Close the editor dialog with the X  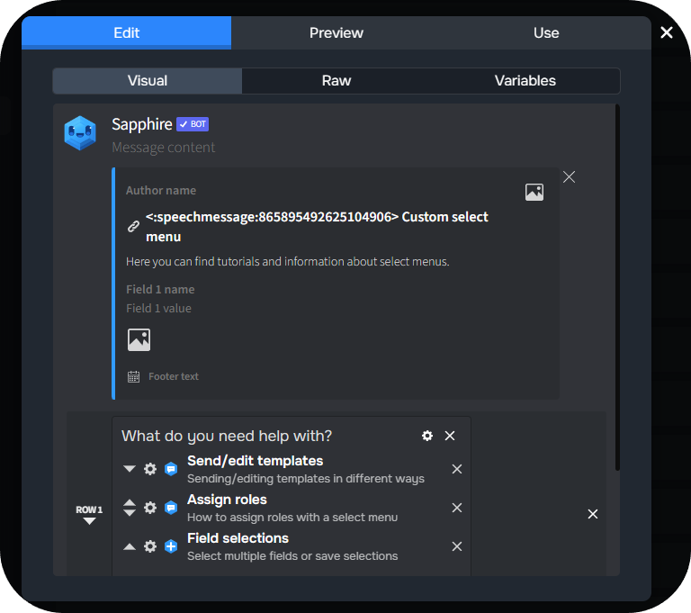click(667, 32)
